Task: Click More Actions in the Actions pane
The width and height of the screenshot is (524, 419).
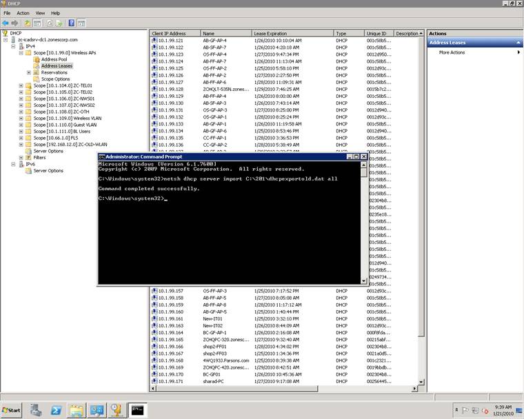Action: click(x=452, y=52)
